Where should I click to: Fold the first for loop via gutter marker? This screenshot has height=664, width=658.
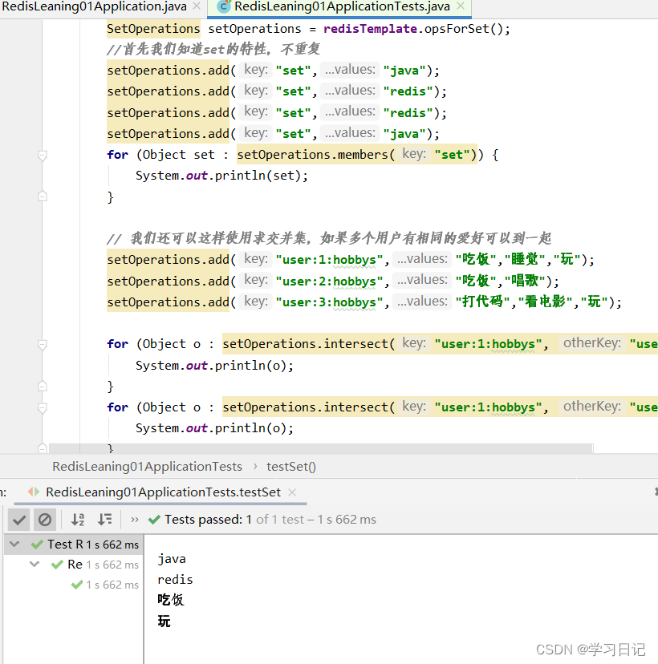(x=42, y=155)
